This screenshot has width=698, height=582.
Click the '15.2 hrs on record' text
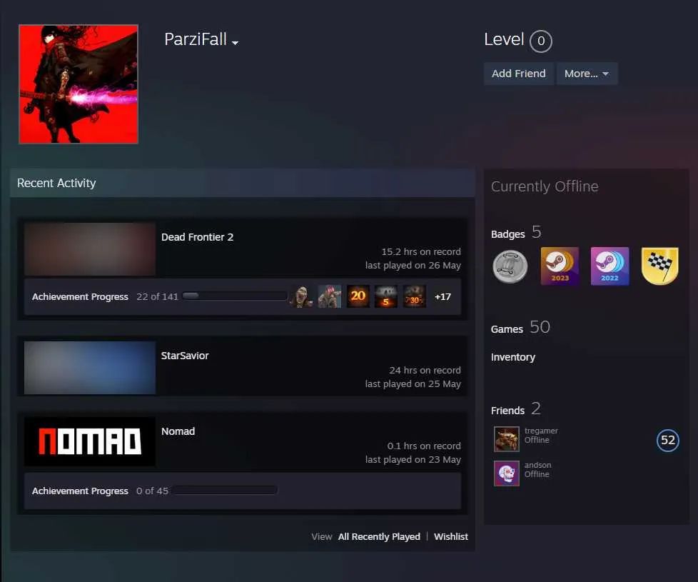click(x=420, y=251)
